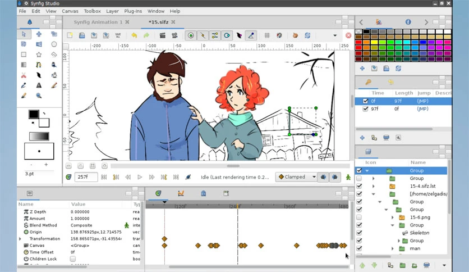The height and width of the screenshot is (272, 469).
Task: Select the Circle tool
Action: click(54, 44)
